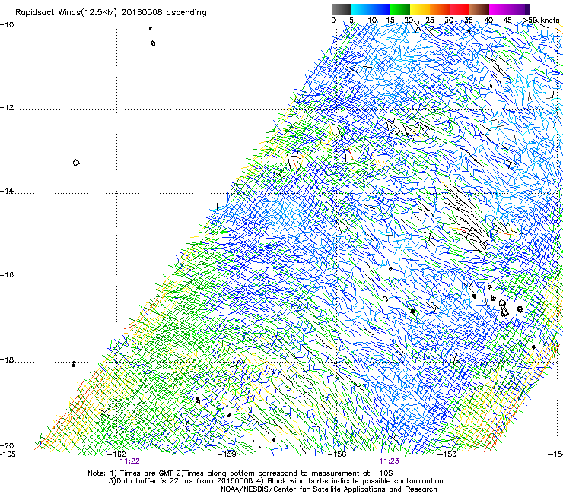
Task: Click the purple "11:23" swath time label
Action: coord(390,461)
